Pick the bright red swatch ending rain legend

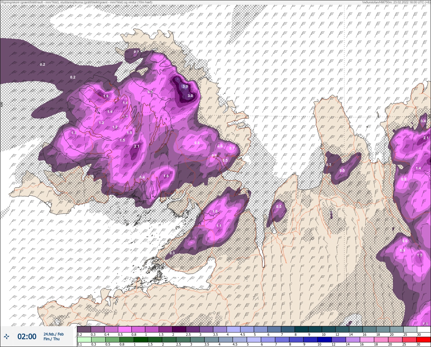[x=424, y=339]
